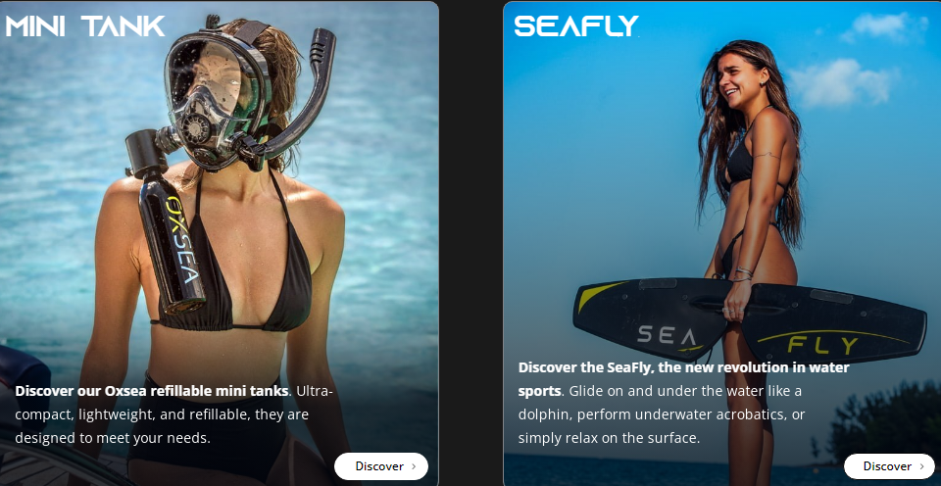
Task: Click the SEAFLY logo title
Action: pos(576,25)
